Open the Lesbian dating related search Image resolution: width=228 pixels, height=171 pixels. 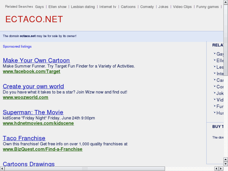pyautogui.click(x=83, y=7)
